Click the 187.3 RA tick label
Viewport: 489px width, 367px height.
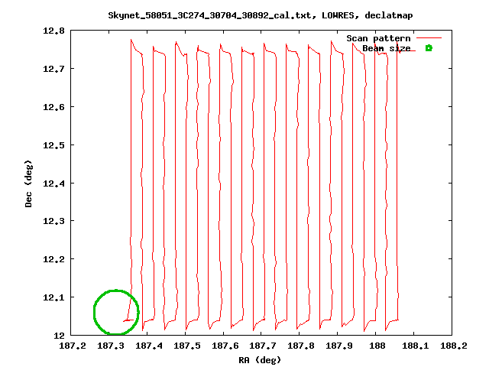(111, 346)
